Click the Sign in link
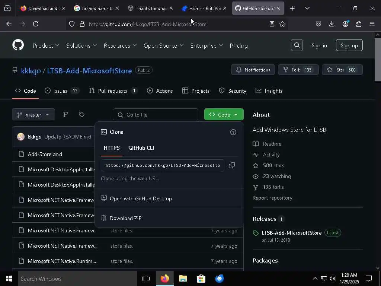Screen dimensions: 381x286 [319, 45]
